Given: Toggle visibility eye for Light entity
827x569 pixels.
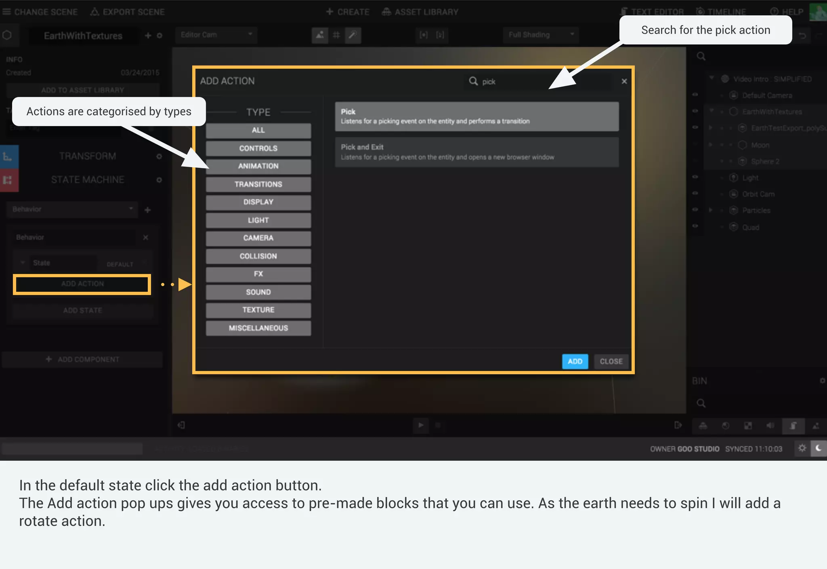Looking at the screenshot, I should tap(695, 177).
